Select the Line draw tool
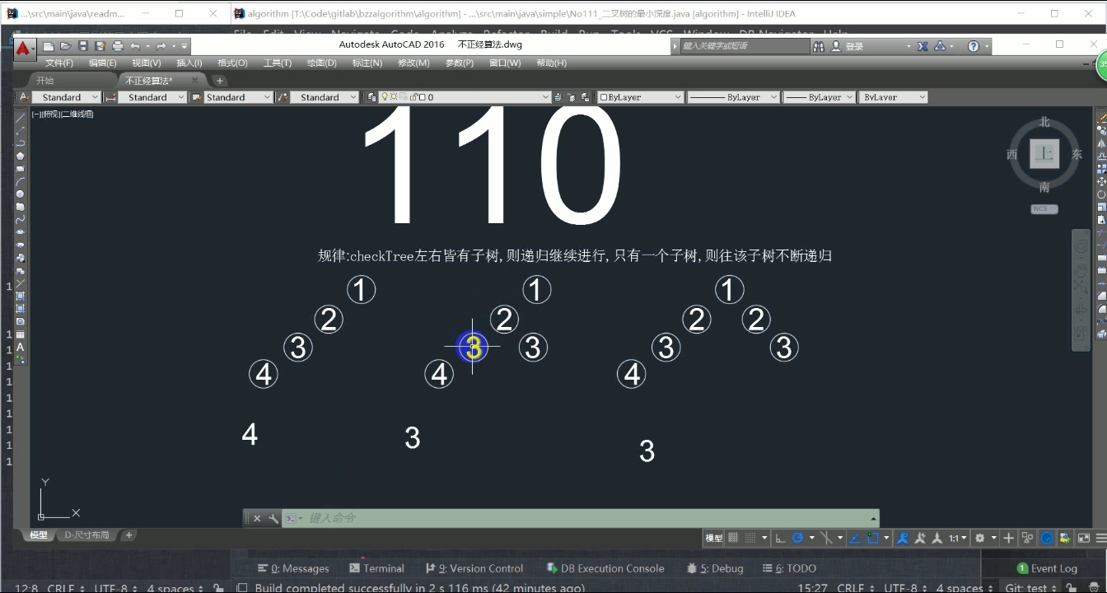This screenshot has height=593, width=1107. tap(21, 118)
